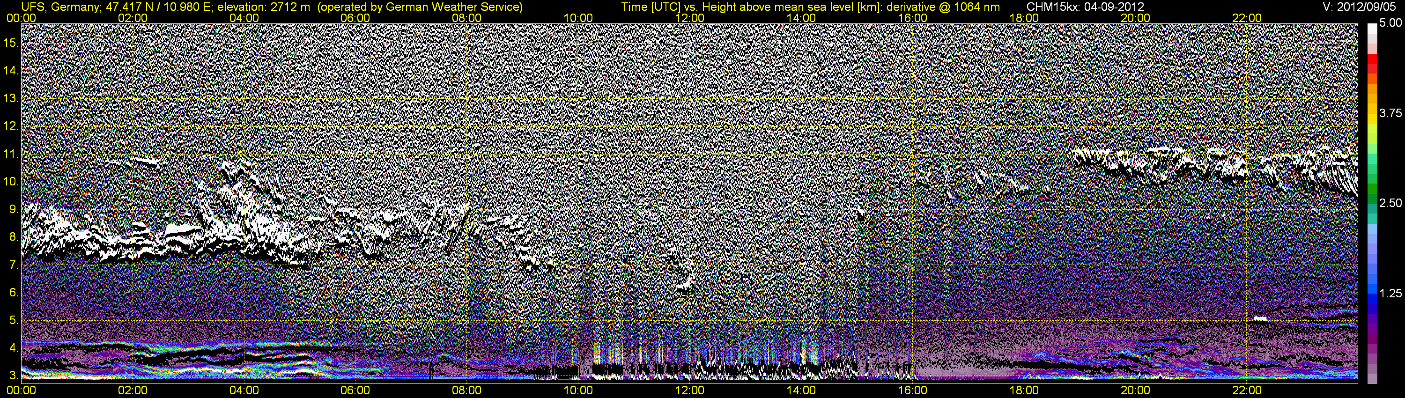The width and height of the screenshot is (1405, 398).
Task: Click the 6. km height axis label
Action: point(14,292)
